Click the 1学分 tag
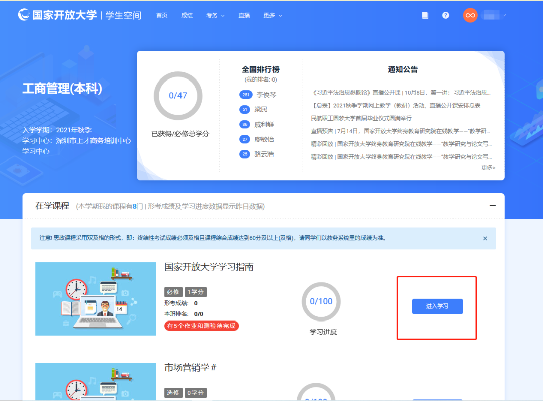This screenshot has width=543, height=401. [195, 292]
